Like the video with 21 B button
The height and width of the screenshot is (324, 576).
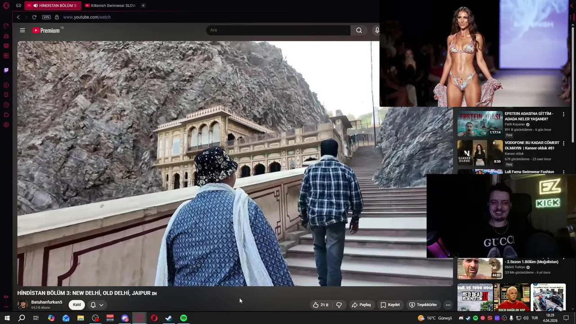[x=320, y=305]
